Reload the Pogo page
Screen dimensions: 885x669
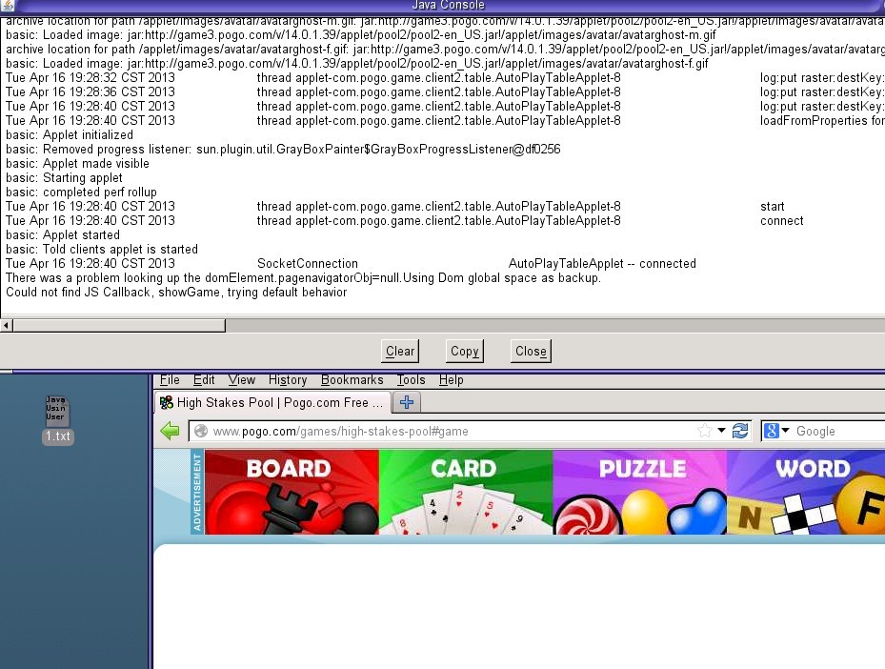(740, 432)
